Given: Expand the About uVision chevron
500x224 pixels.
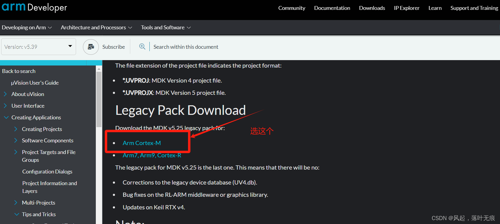Looking at the screenshot, I should 5,94.
